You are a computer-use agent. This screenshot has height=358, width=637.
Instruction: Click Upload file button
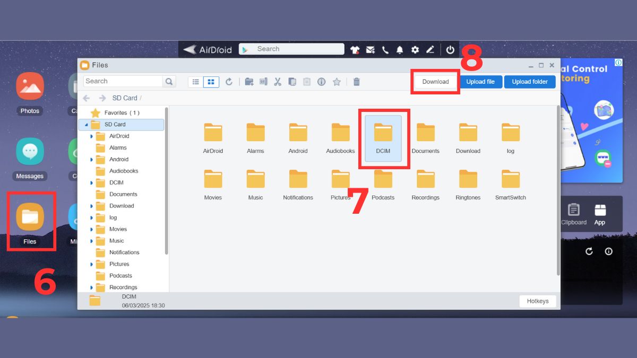[480, 82]
